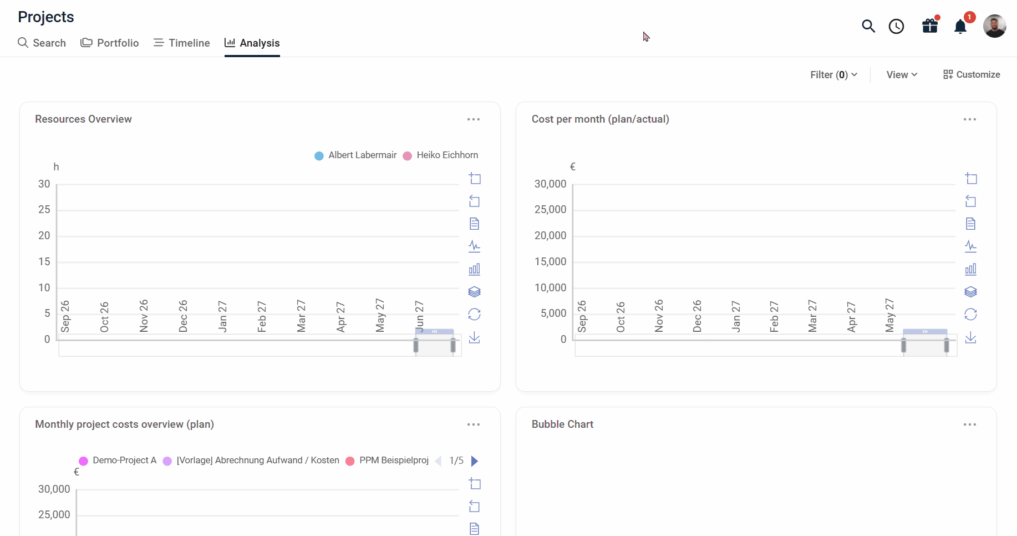Viewport: 1017px width, 536px height.
Task: Switch to the Portfolio tab
Action: click(x=110, y=43)
